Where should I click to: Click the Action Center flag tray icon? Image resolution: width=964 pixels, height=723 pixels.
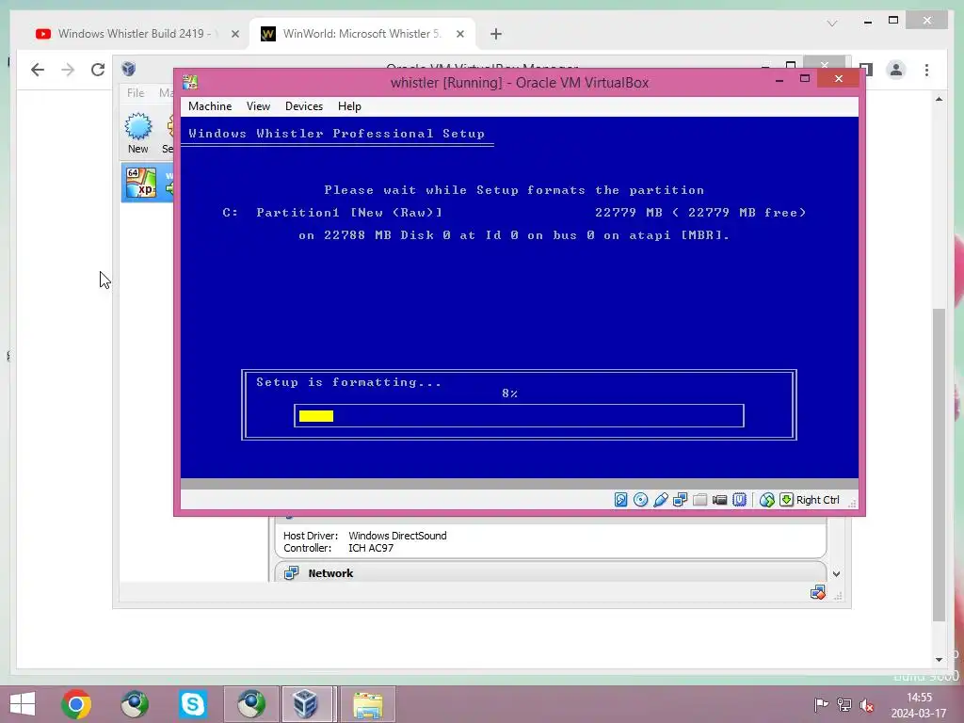pos(821,705)
